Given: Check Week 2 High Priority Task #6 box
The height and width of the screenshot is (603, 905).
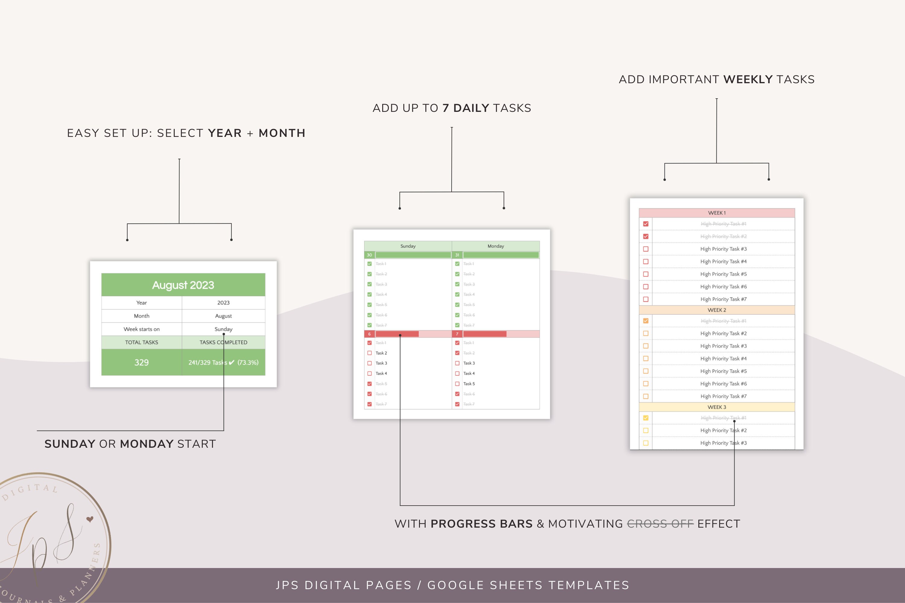Looking at the screenshot, I should tap(646, 384).
